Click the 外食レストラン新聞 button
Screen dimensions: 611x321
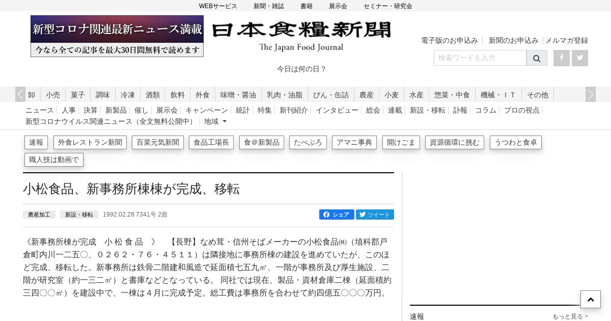tap(90, 143)
